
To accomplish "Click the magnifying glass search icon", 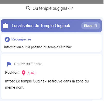I will pos(28,8).
